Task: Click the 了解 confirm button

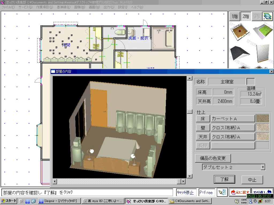Action: (224, 180)
